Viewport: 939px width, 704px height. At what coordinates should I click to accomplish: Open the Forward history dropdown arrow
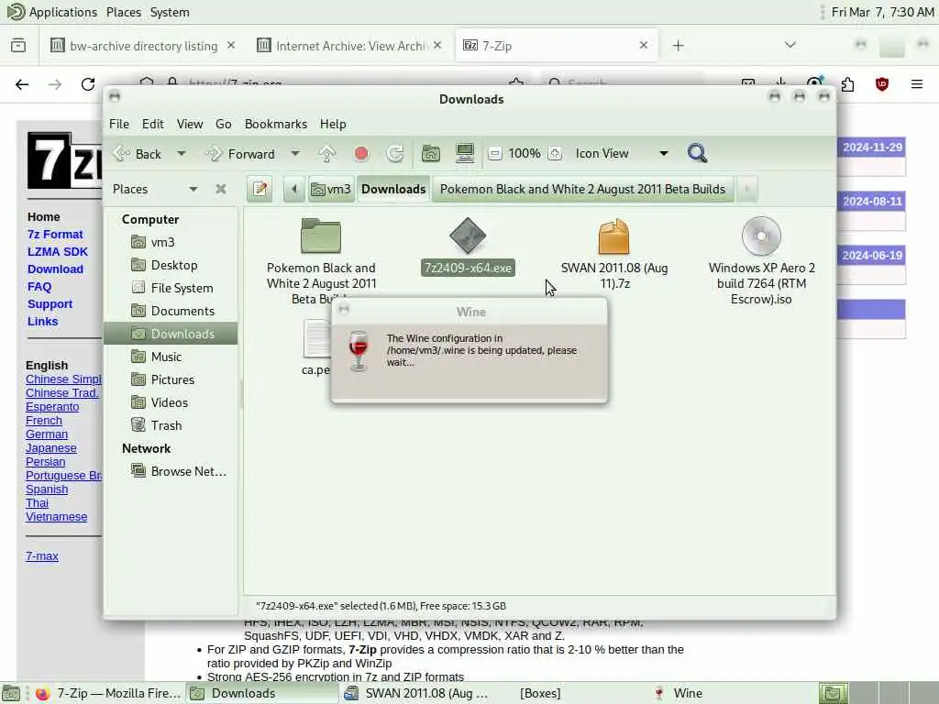(x=295, y=154)
